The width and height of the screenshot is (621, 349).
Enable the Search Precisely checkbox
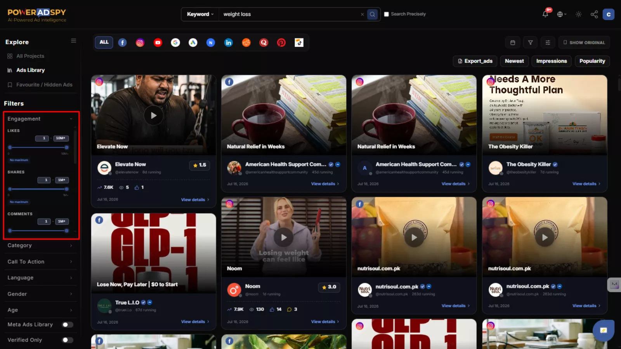(x=387, y=14)
